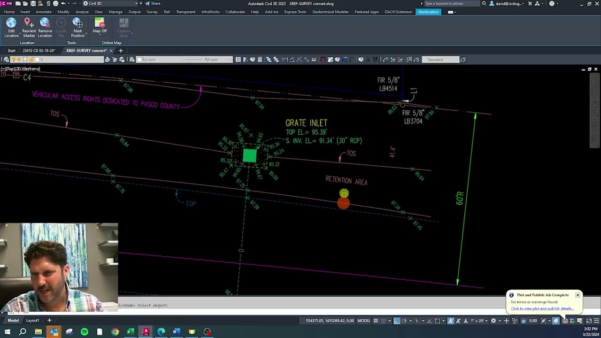Close the Plot and Publish notification
This screenshot has width=601, height=338.
tap(578, 295)
